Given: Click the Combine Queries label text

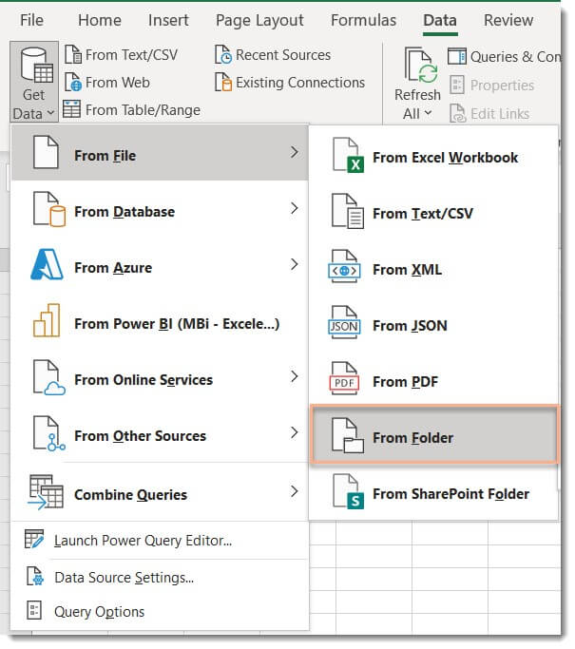Looking at the screenshot, I should point(131,495).
